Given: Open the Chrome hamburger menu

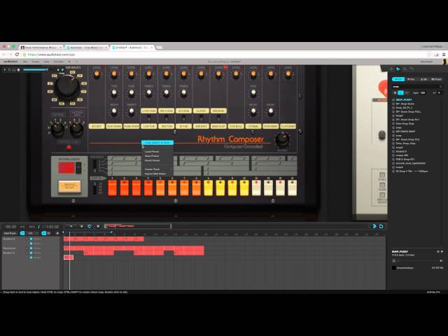Looking at the screenshot, I should (x=444, y=55).
